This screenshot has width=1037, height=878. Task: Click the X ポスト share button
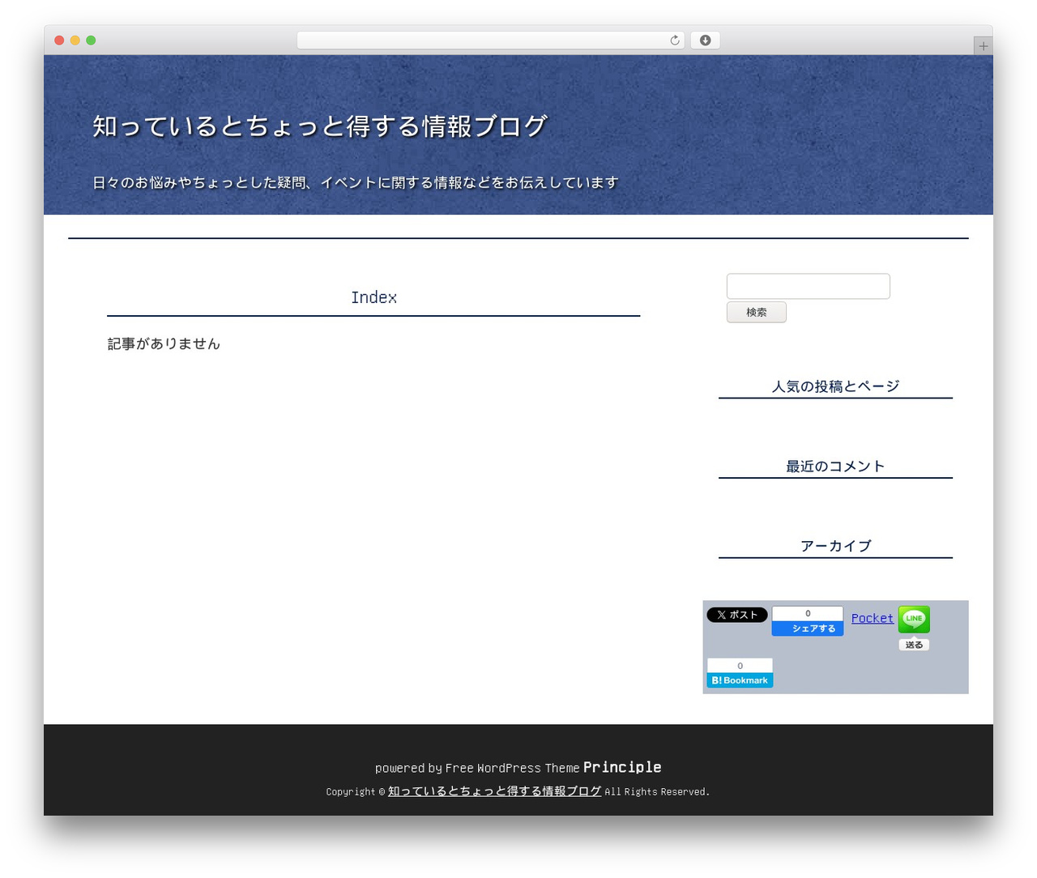(x=737, y=615)
